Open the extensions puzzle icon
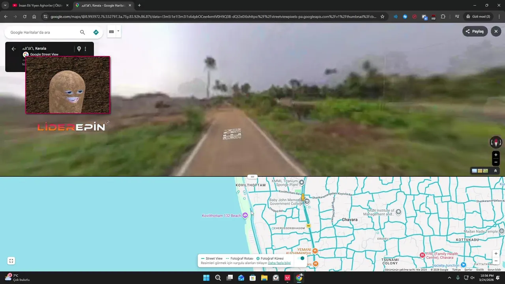The height and width of the screenshot is (284, 505). 443,17
